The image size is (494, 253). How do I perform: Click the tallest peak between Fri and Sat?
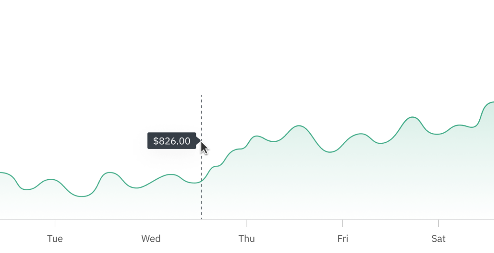413,117
